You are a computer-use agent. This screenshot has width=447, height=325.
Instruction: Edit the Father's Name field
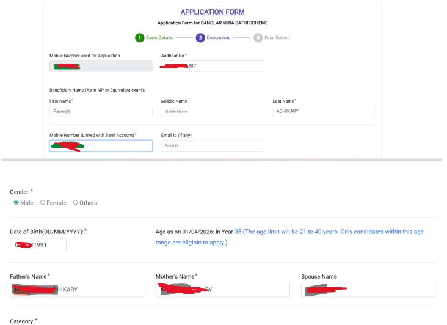click(77, 290)
